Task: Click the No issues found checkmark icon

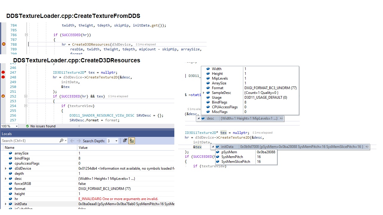Action: (27, 126)
